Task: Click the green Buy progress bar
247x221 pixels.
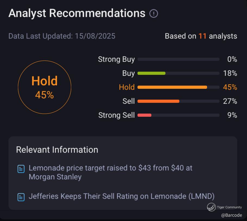Action: [151, 73]
